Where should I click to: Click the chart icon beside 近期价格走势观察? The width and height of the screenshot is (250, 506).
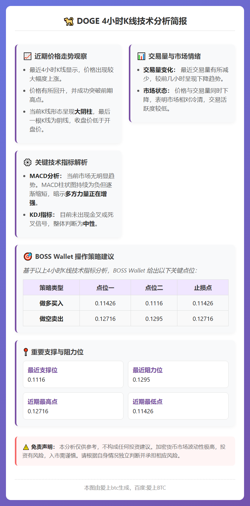tap(27, 56)
